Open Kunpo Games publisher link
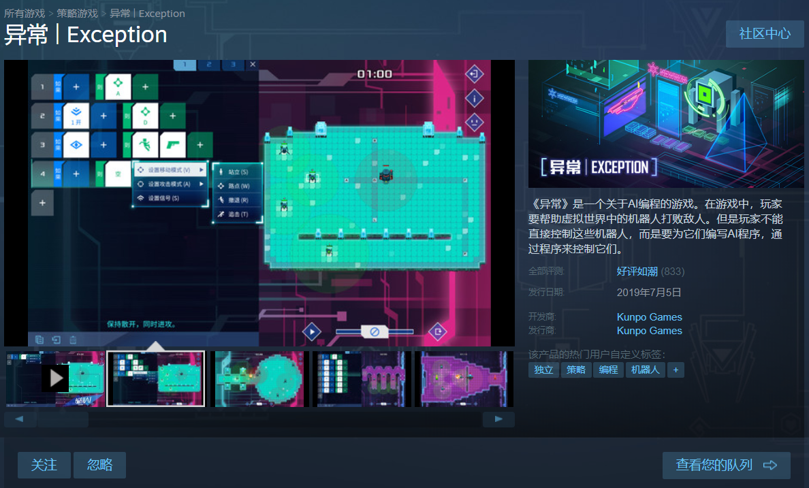 click(x=649, y=331)
